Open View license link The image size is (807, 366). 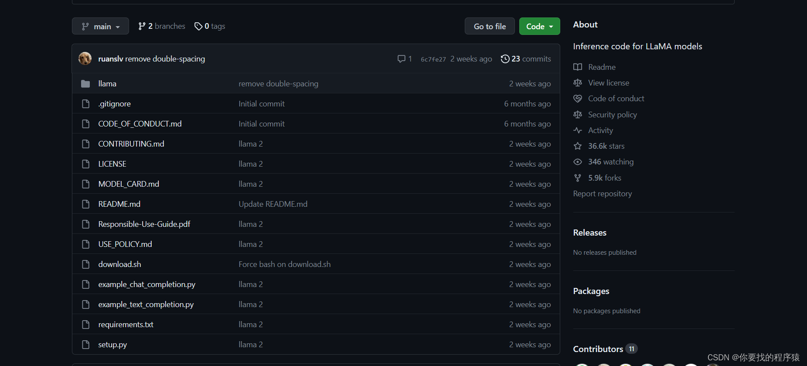609,82
